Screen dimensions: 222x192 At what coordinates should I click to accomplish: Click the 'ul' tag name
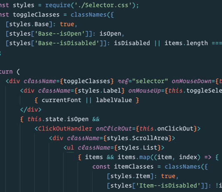tap(70, 148)
